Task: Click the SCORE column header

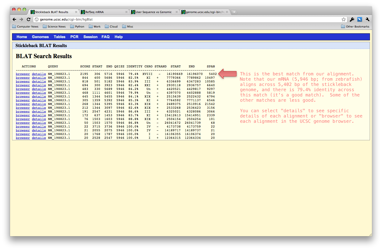Action: click(x=85, y=66)
